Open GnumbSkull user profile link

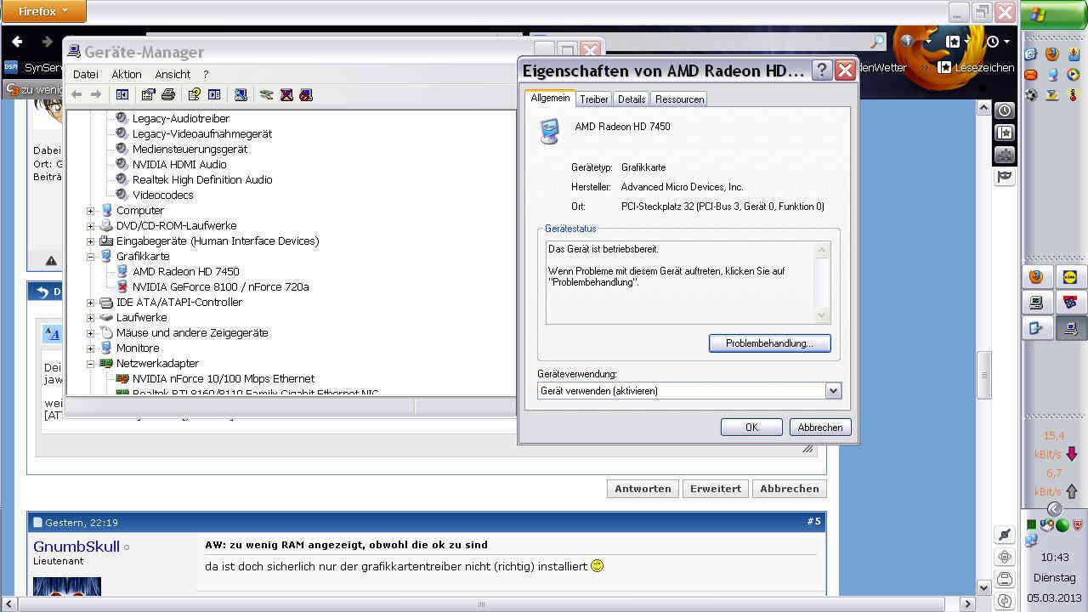pyautogui.click(x=76, y=547)
